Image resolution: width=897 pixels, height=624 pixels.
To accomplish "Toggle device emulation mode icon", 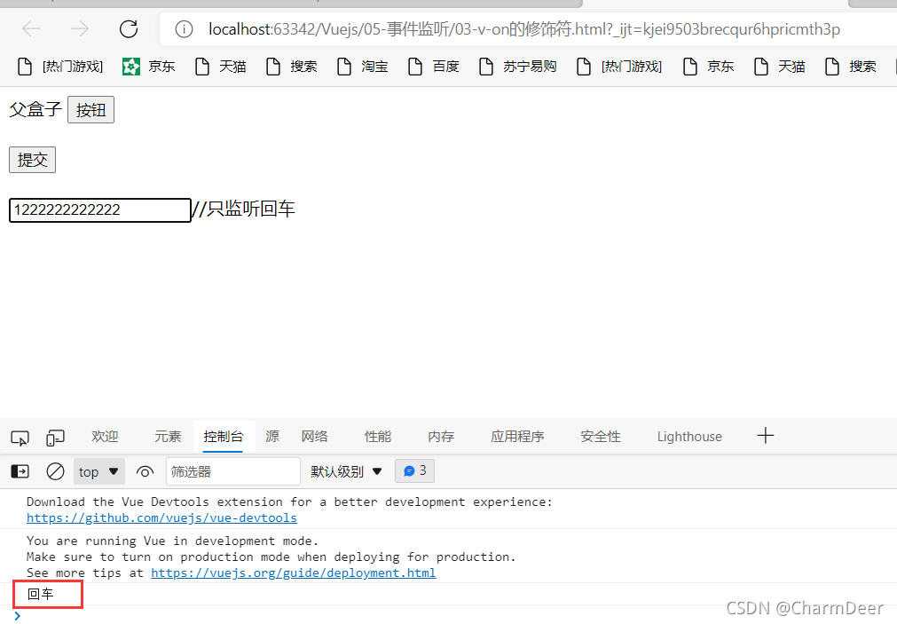I will click(x=55, y=438).
